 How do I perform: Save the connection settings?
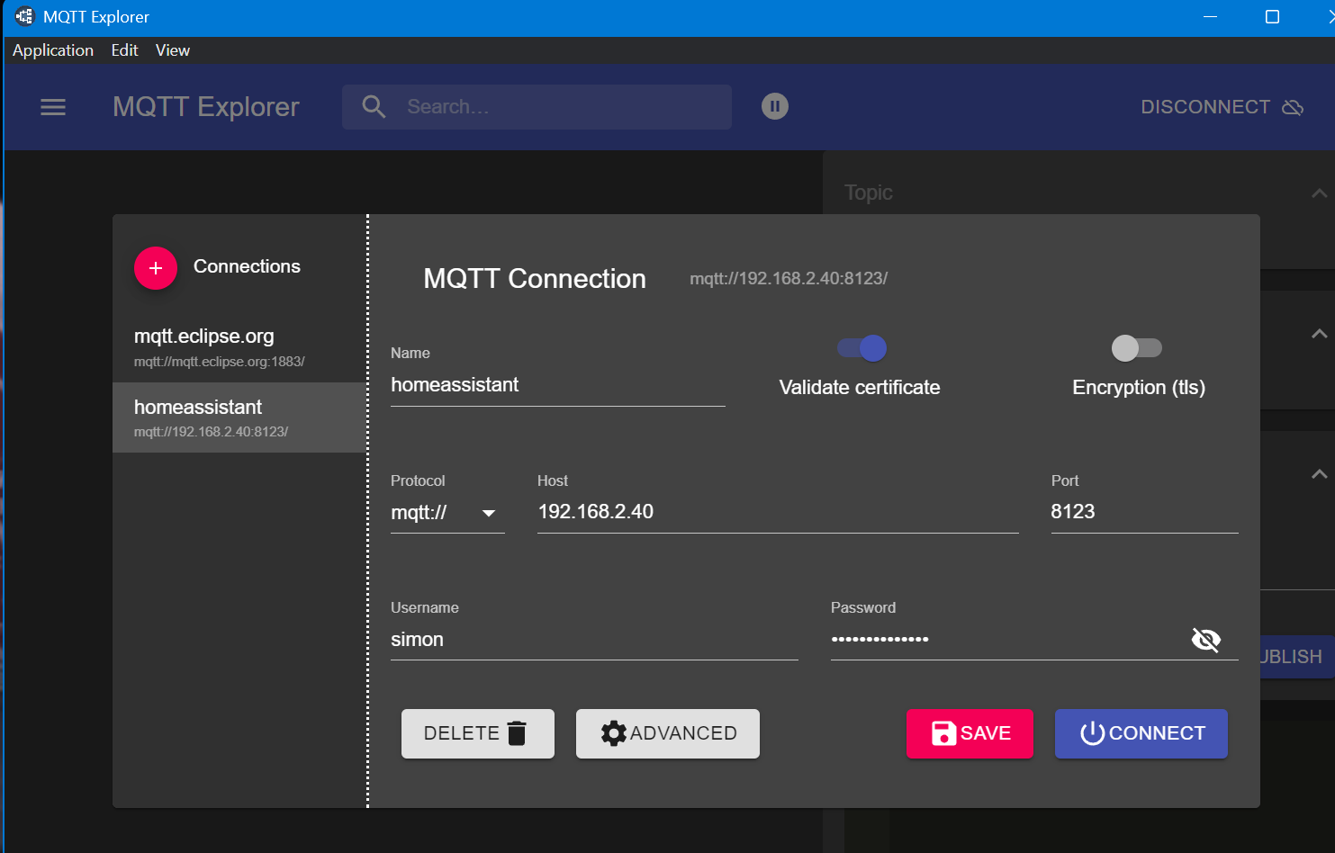pyautogui.click(x=970, y=733)
